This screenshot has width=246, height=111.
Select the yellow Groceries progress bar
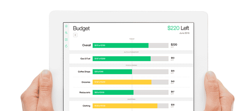[x=130, y=82]
